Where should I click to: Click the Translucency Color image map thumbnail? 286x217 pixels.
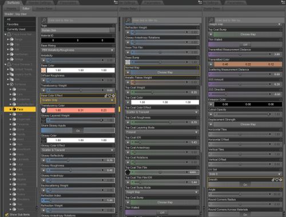pyautogui.click(x=43, y=110)
